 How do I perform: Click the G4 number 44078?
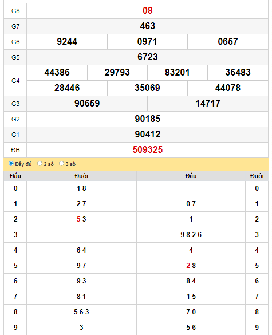pyautogui.click(x=228, y=88)
